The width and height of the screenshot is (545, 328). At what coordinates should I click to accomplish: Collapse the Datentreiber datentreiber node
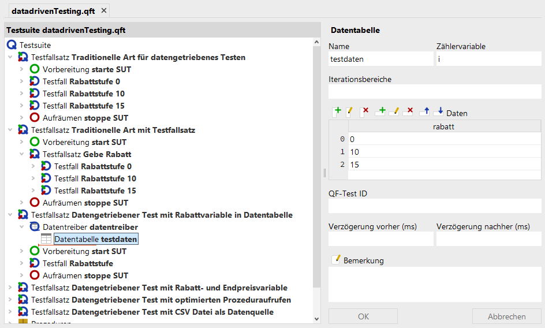click(x=21, y=227)
